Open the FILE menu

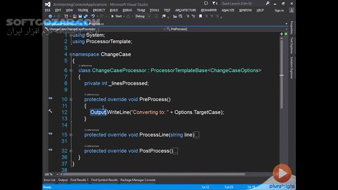pos(48,10)
